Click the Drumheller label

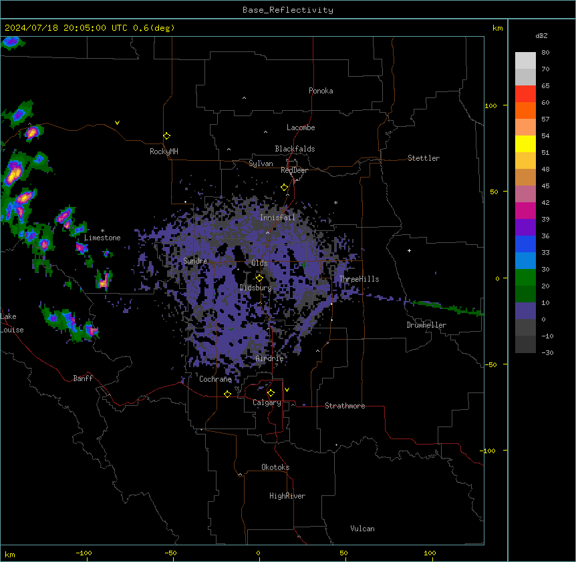click(426, 325)
